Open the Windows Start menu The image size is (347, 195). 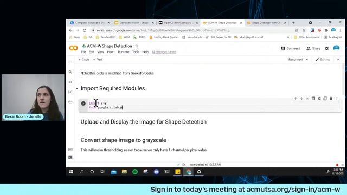[x=71, y=172]
